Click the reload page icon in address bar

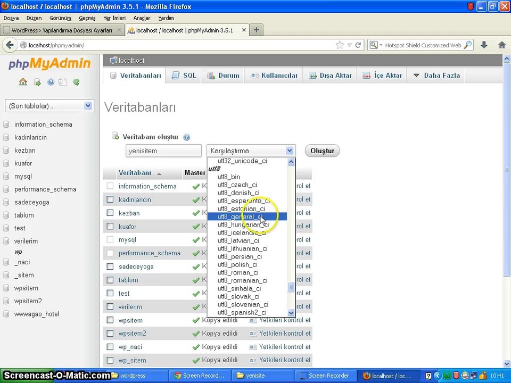point(358,45)
